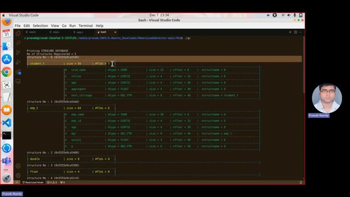Split the editor with split icon
350x197 pixels.
click(295, 32)
